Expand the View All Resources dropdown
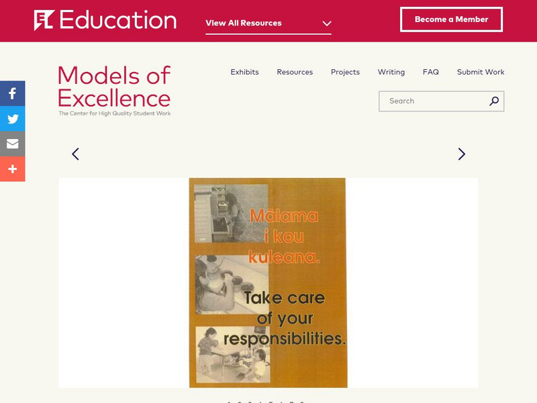Image resolution: width=537 pixels, height=403 pixels. [x=268, y=23]
